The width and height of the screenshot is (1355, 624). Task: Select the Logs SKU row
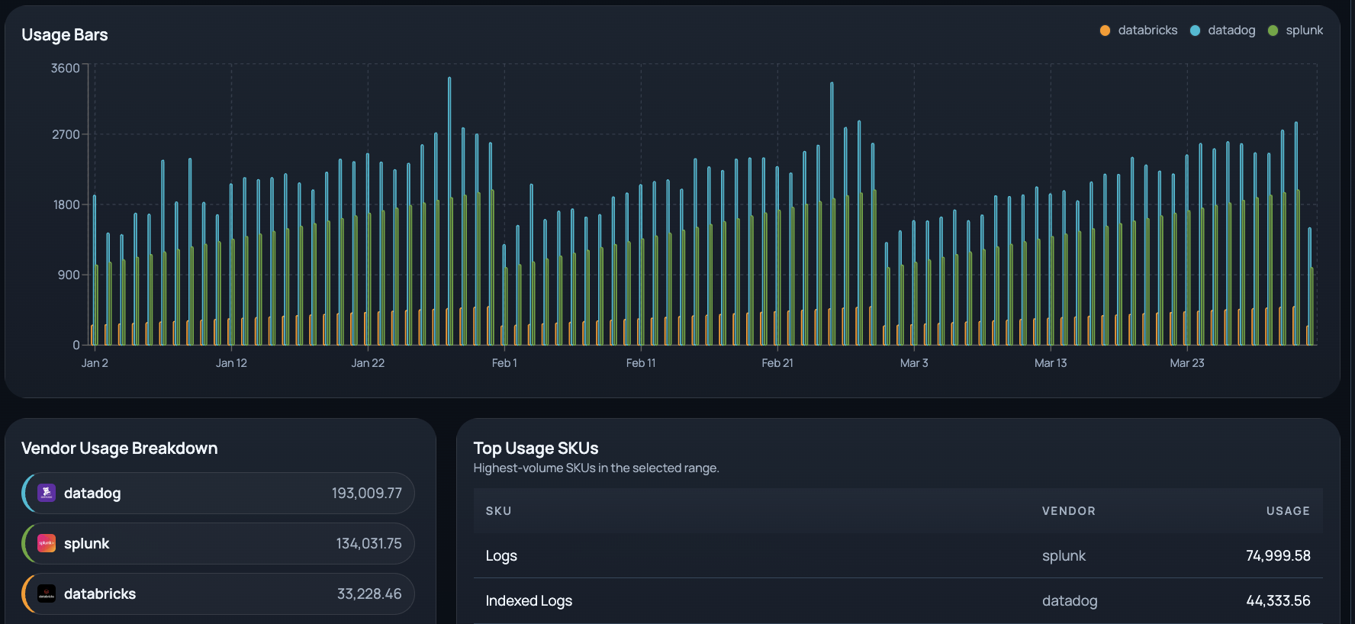coord(898,555)
